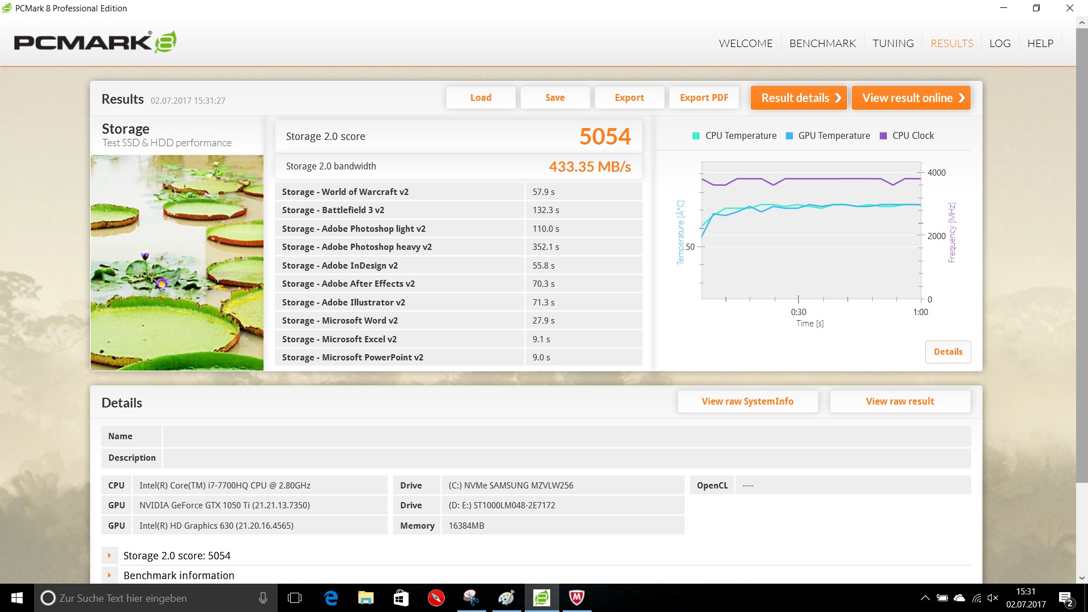The width and height of the screenshot is (1088, 612).
Task: Click the Export PDF button
Action: pyautogui.click(x=704, y=97)
